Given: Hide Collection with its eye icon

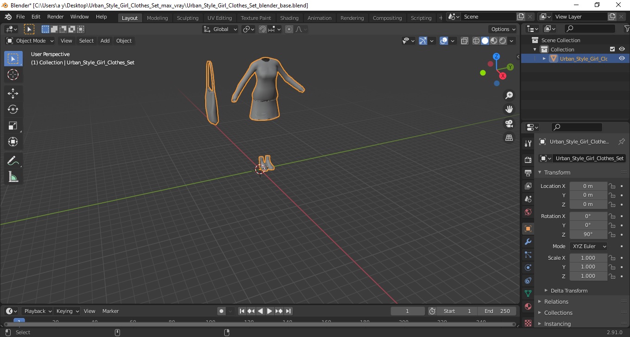Looking at the screenshot, I should (622, 49).
